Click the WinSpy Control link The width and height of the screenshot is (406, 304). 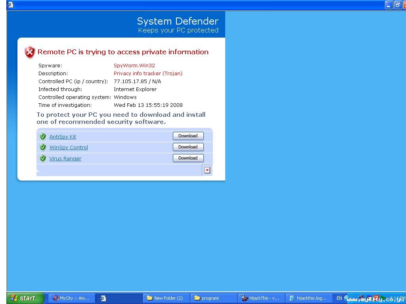[x=69, y=147]
